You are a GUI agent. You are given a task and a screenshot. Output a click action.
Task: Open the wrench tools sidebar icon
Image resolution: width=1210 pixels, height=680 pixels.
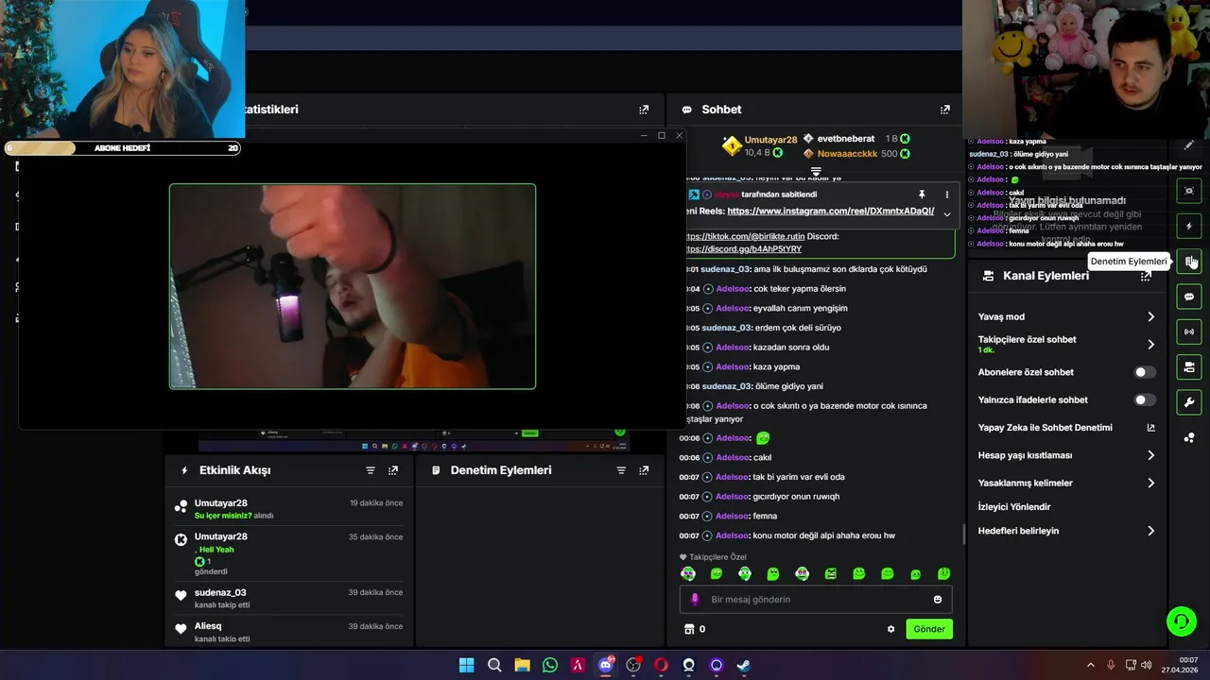point(1189,402)
